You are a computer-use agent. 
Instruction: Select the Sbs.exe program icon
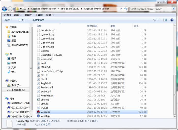click(x=38, y=100)
